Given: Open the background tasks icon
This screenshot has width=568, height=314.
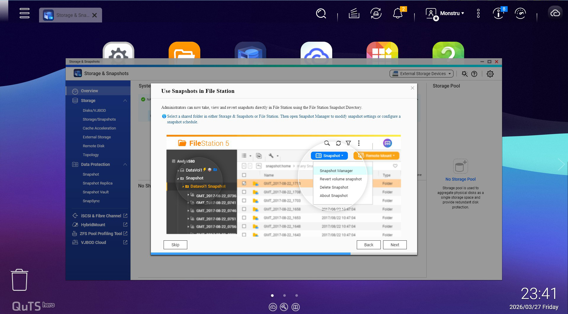Looking at the screenshot, I should coord(354,13).
